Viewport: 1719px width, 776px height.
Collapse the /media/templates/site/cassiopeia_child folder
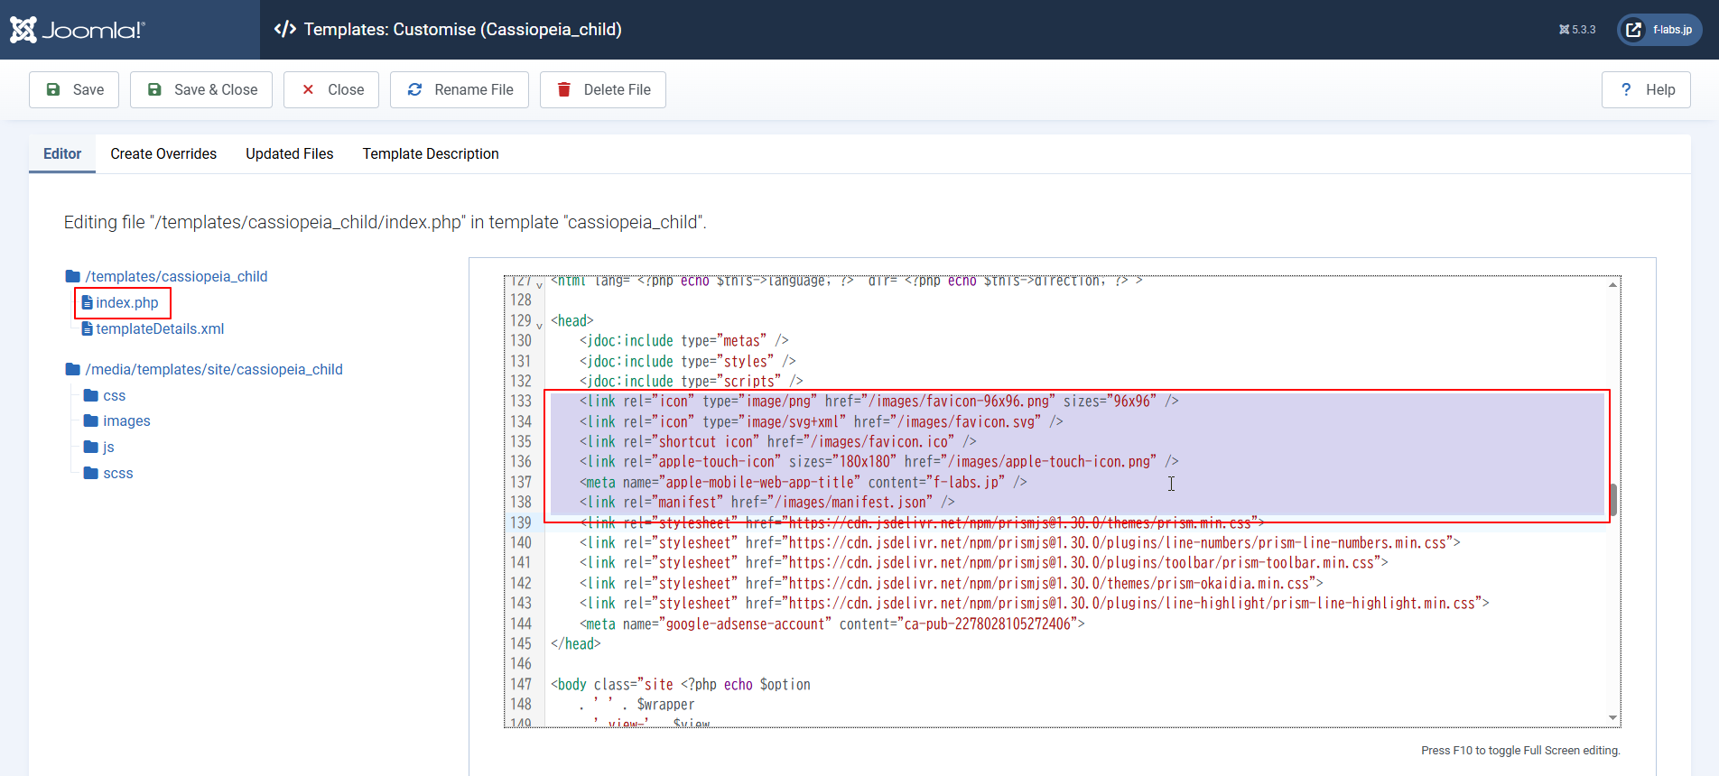click(73, 369)
